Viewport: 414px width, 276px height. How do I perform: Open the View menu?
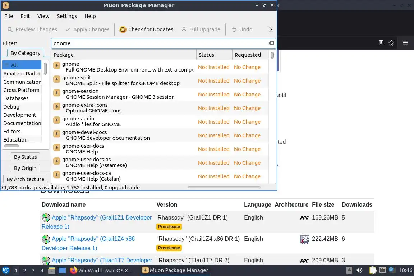coord(43,16)
